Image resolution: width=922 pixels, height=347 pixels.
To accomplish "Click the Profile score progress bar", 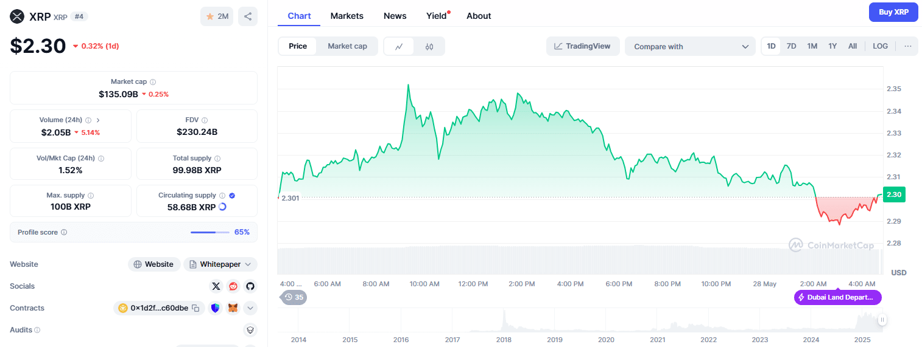I will tap(210, 232).
